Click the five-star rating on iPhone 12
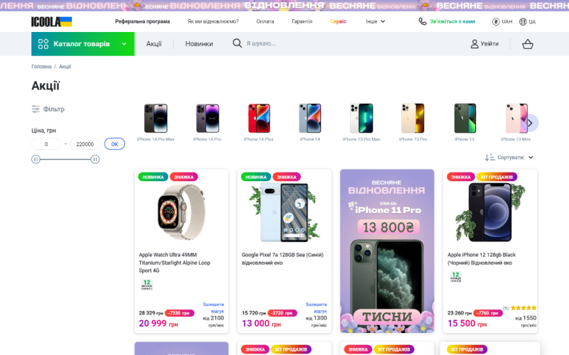569x355 pixels. (523, 308)
